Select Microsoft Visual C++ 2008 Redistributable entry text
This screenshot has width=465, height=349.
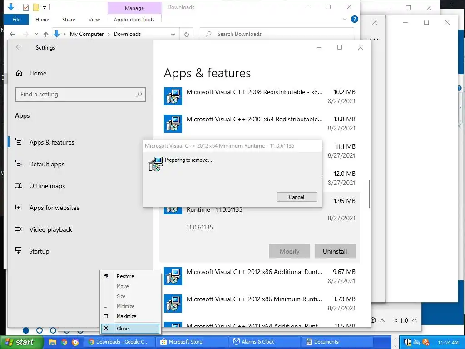pos(254,92)
